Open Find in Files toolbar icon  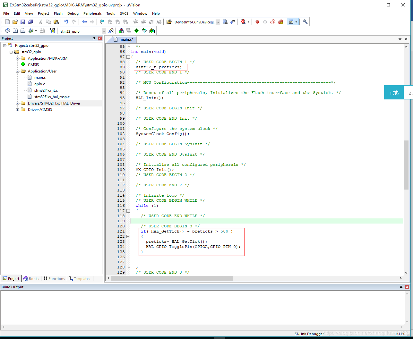pyautogui.click(x=169, y=22)
